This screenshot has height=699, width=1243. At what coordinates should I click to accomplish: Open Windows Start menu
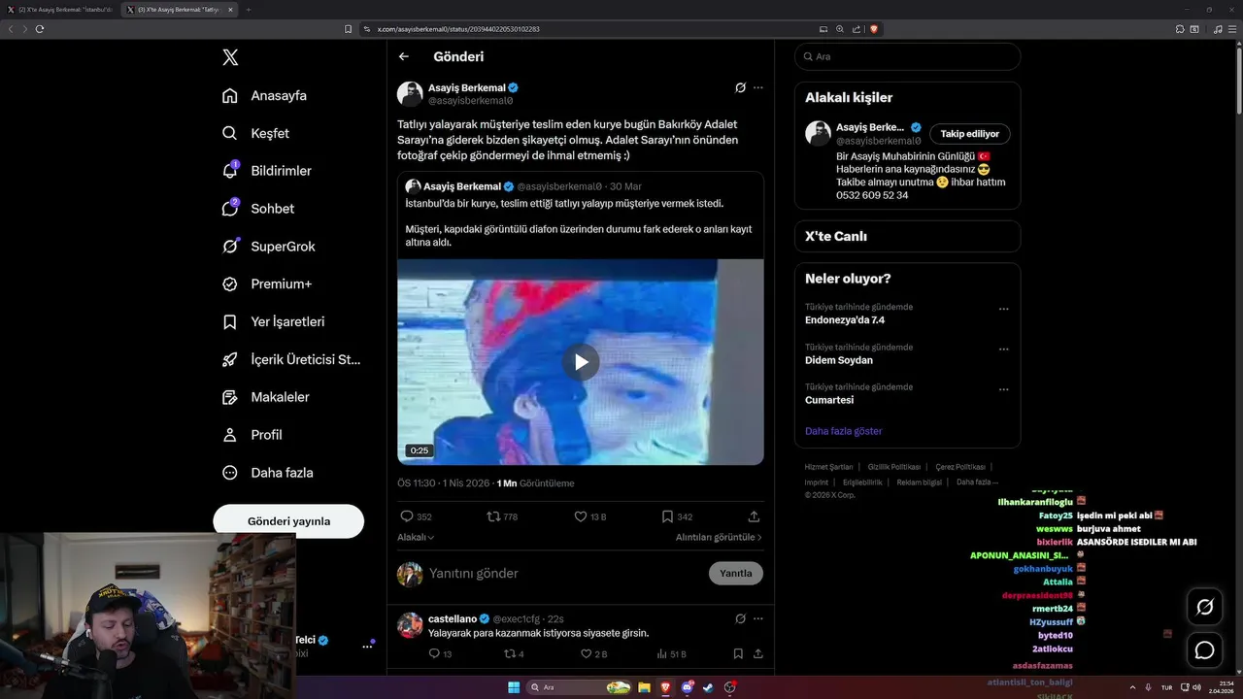coord(513,687)
